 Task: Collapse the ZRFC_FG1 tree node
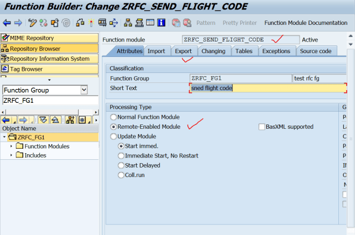pyautogui.click(x=4, y=137)
